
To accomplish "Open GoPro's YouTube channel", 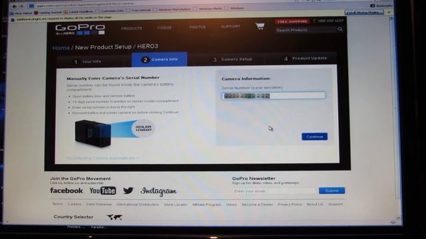I will pos(103,191).
